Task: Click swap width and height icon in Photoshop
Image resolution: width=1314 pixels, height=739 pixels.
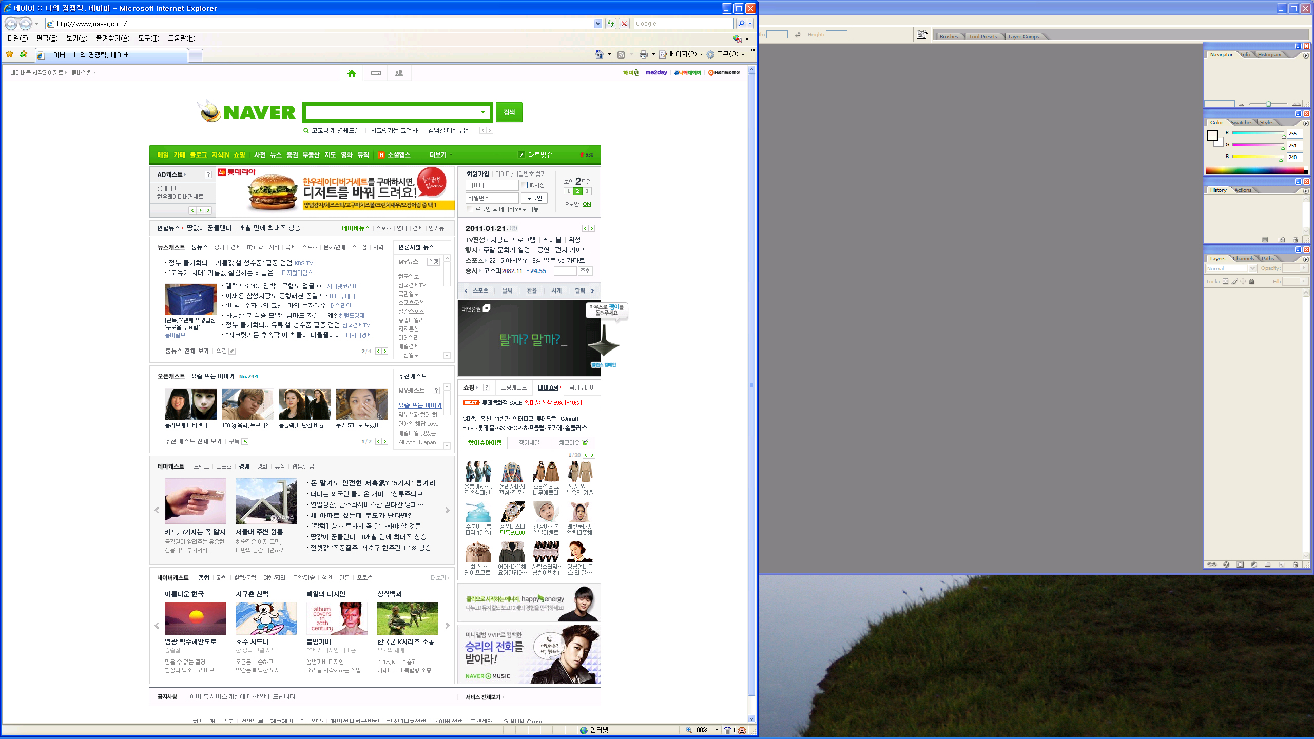Action: [x=798, y=34]
